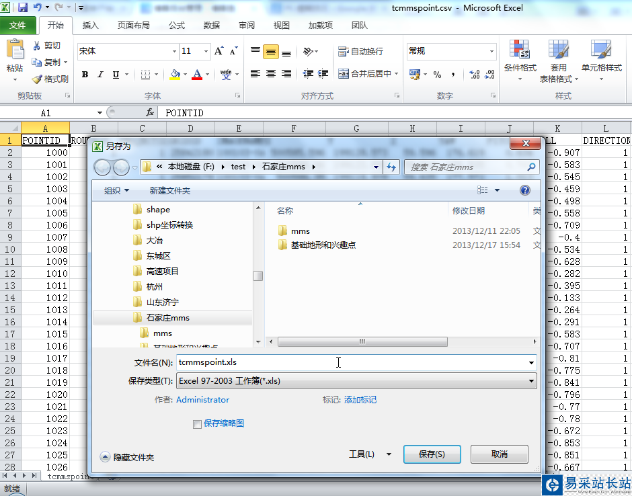Click the center text horizontally icon
The image size is (632, 496).
pyautogui.click(x=271, y=74)
